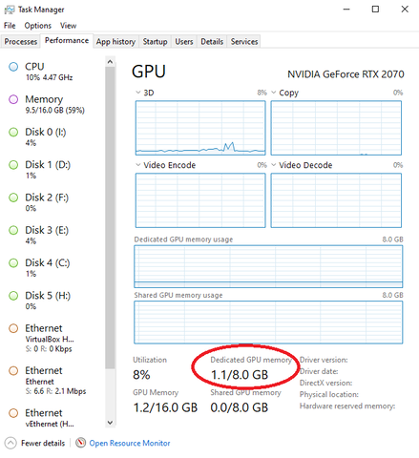Select the Memory purple circle icon
The image size is (419, 458).
[x=13, y=99]
